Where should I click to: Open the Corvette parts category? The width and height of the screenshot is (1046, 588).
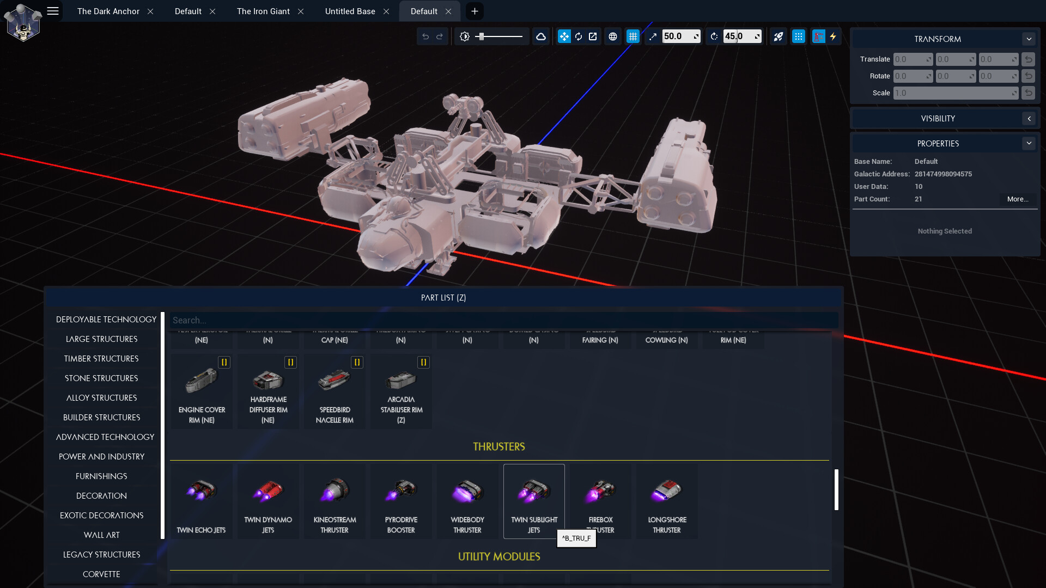[101, 574]
